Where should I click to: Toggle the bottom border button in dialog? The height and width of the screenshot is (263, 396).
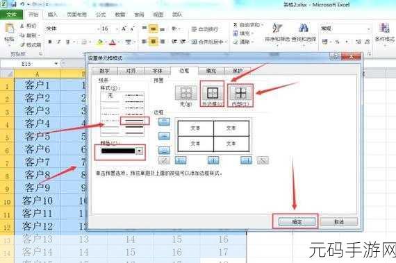164,151
